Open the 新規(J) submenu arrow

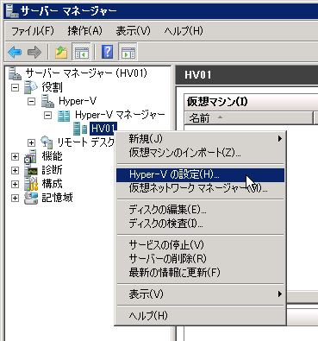(x=280, y=139)
